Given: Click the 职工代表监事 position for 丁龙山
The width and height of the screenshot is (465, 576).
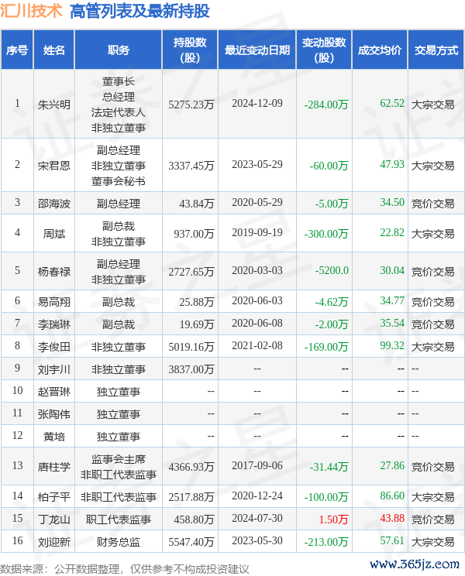Looking at the screenshot, I should point(119,519).
